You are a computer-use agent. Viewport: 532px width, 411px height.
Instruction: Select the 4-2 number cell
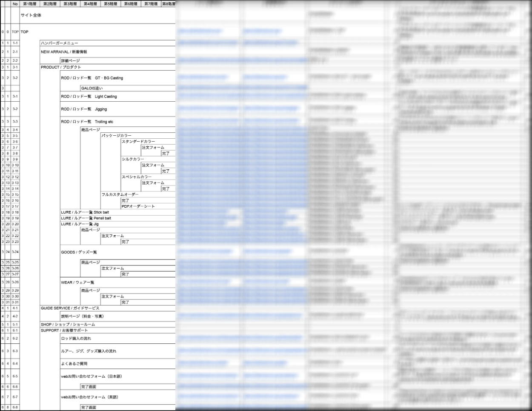pos(15,316)
